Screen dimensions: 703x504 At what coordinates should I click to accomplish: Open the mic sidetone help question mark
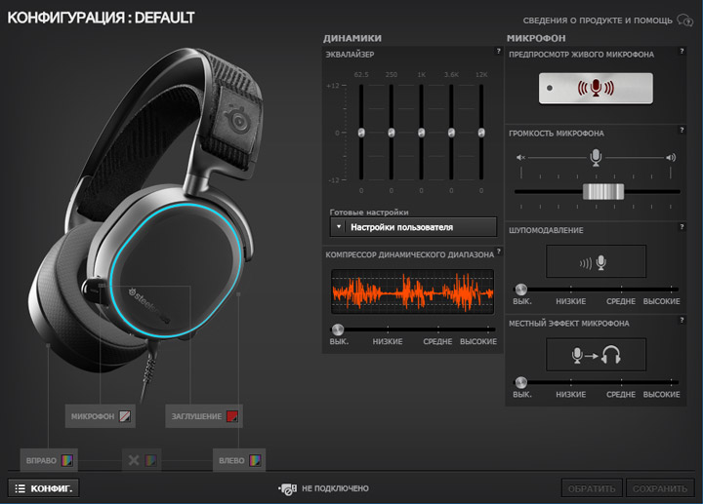click(x=682, y=320)
